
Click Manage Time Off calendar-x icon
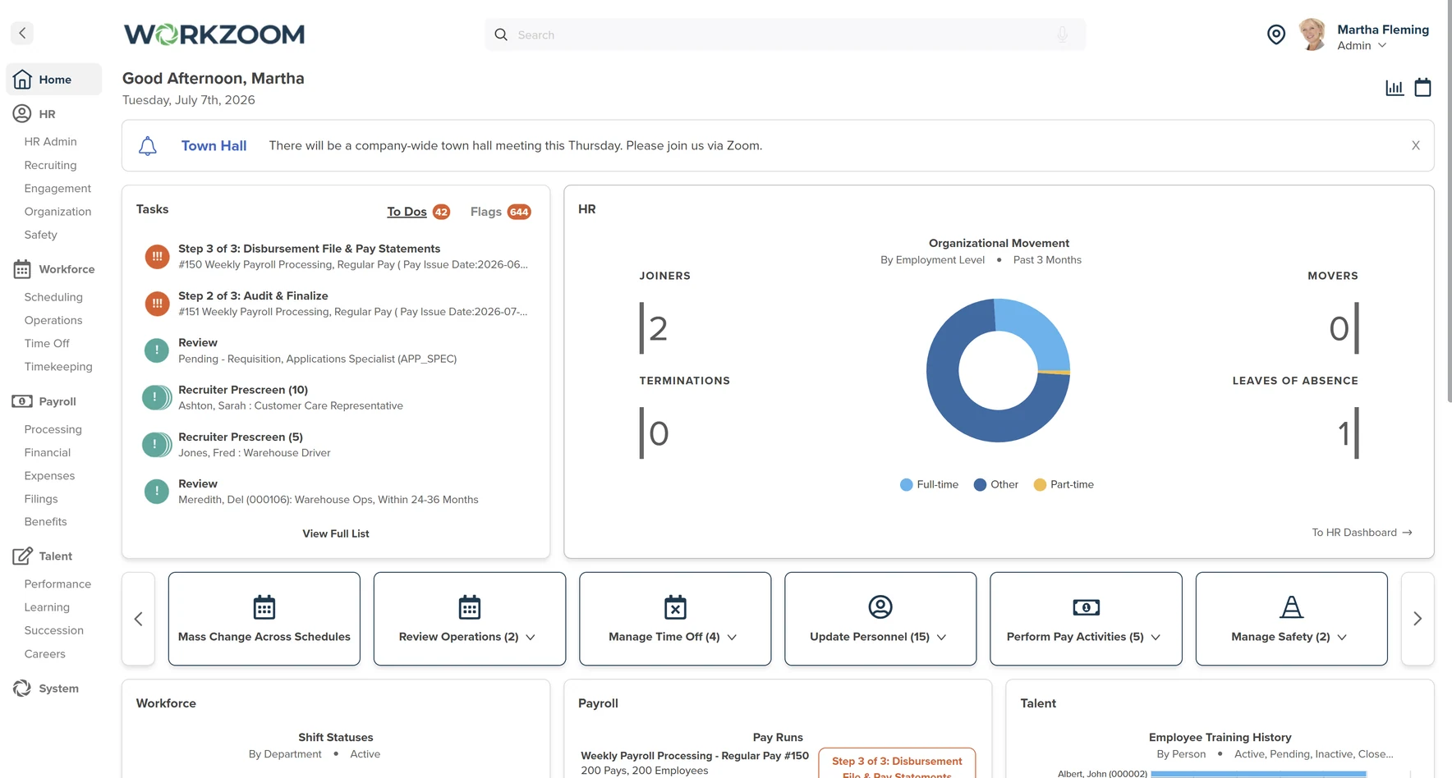[675, 607]
